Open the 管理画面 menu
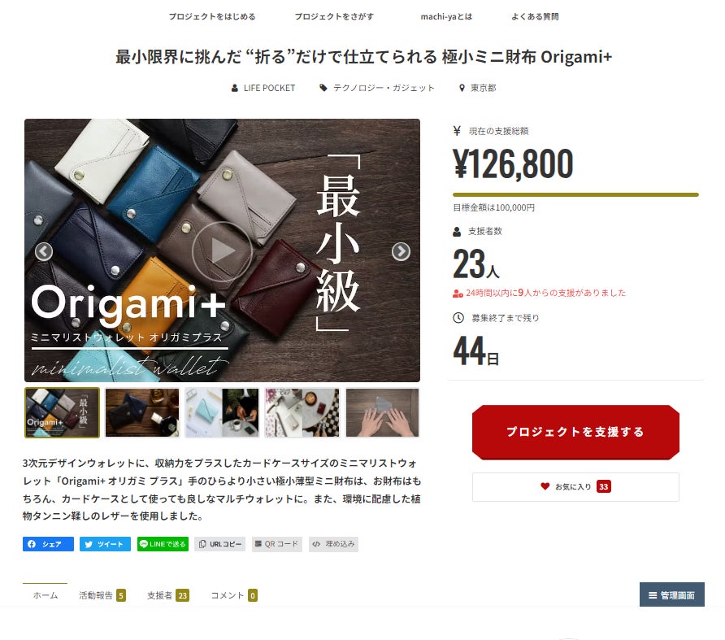The image size is (725, 640). (x=672, y=594)
